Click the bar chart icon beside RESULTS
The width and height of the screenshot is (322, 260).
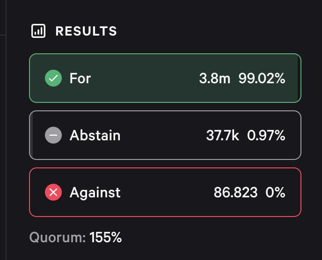click(x=38, y=31)
